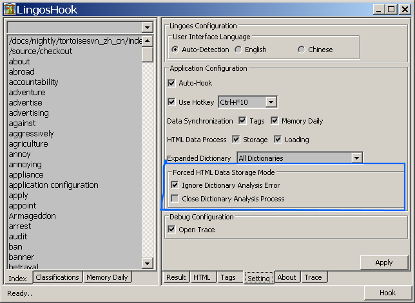Click the empty search combo box field
The height and width of the screenshot is (303, 415).
click(x=75, y=27)
